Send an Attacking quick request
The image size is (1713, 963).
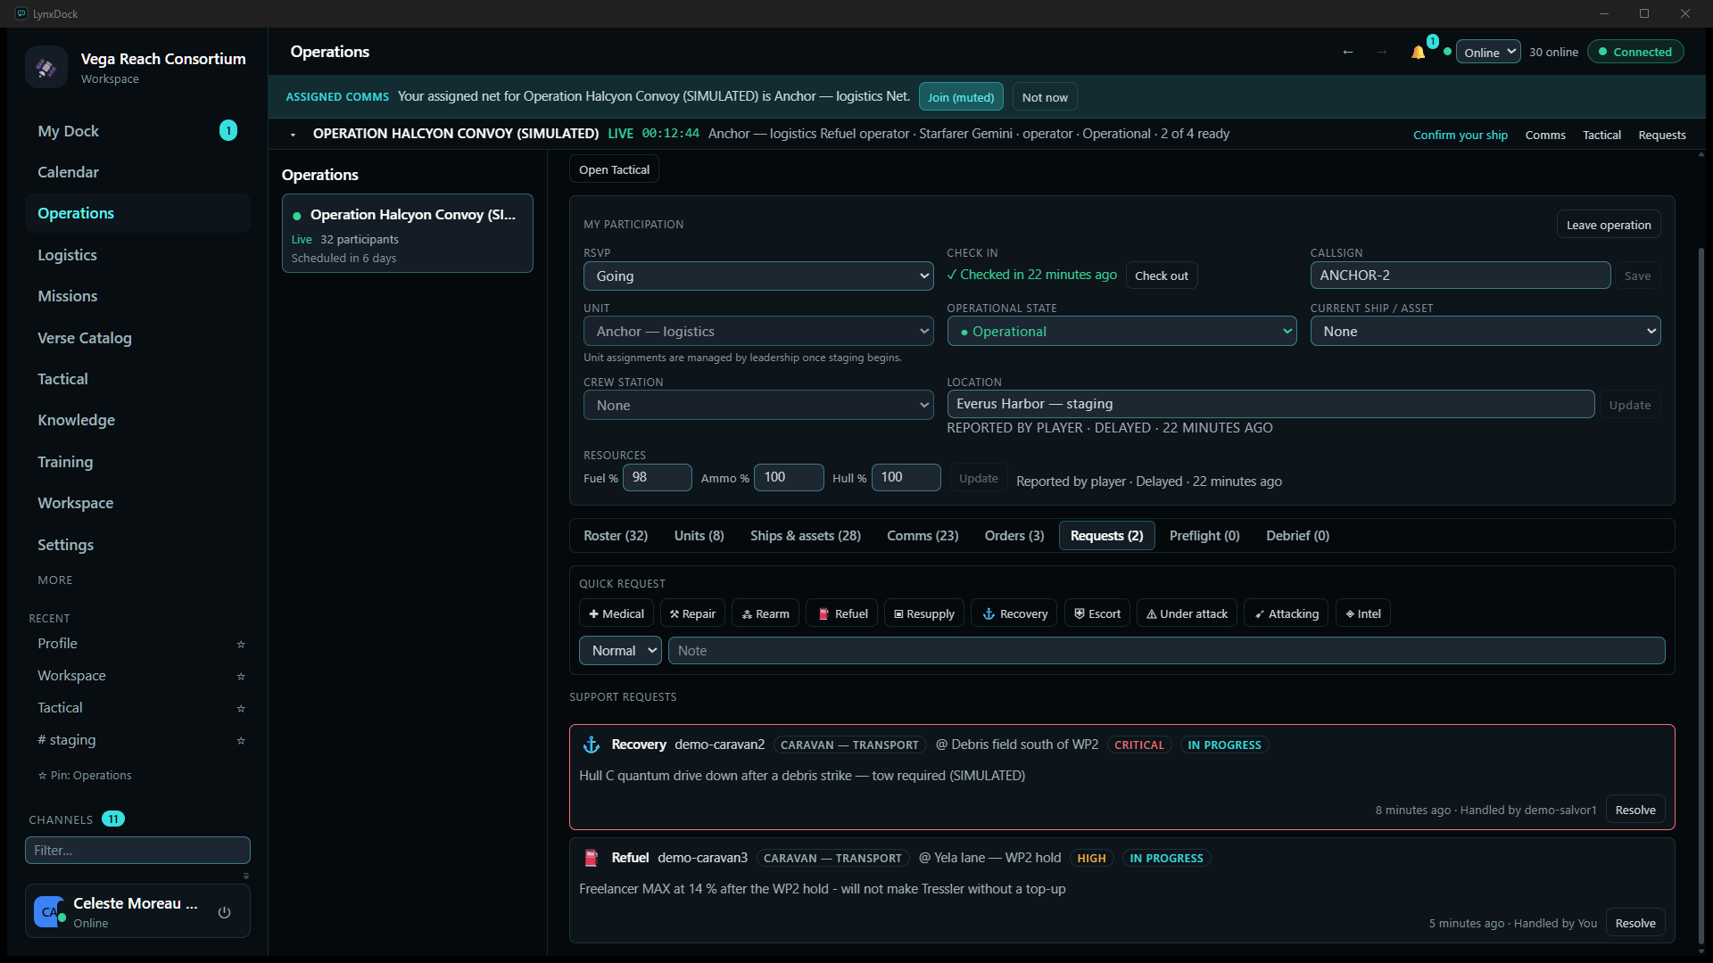coord(1287,613)
